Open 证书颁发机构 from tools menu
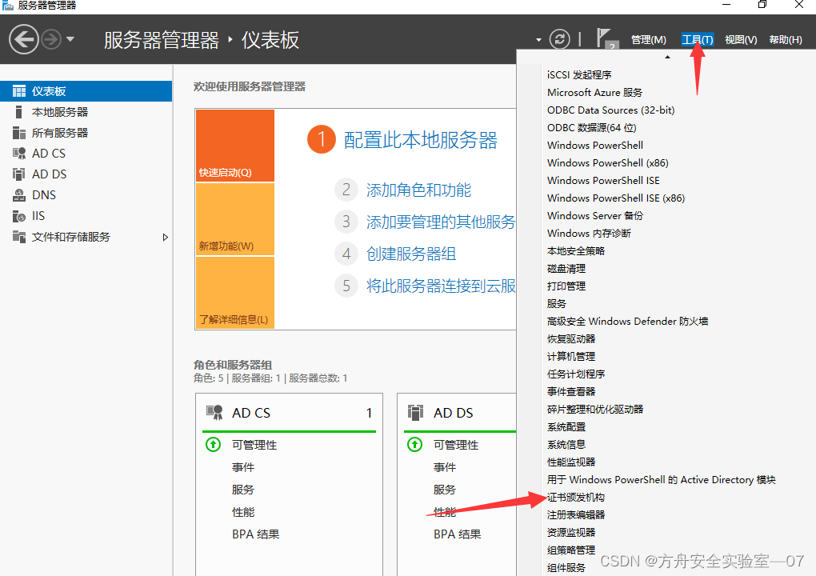This screenshot has height=576, width=816. click(575, 498)
